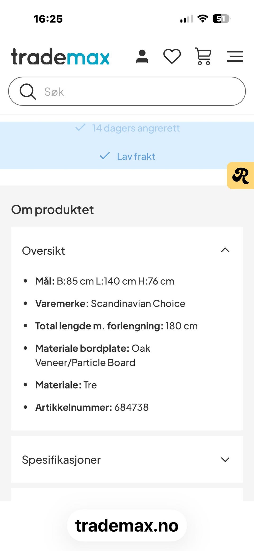254x551 pixels.
Task: Tap the Wi-Fi status icon
Action: (203, 19)
